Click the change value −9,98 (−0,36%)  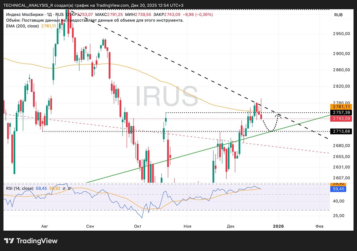tap(198, 15)
